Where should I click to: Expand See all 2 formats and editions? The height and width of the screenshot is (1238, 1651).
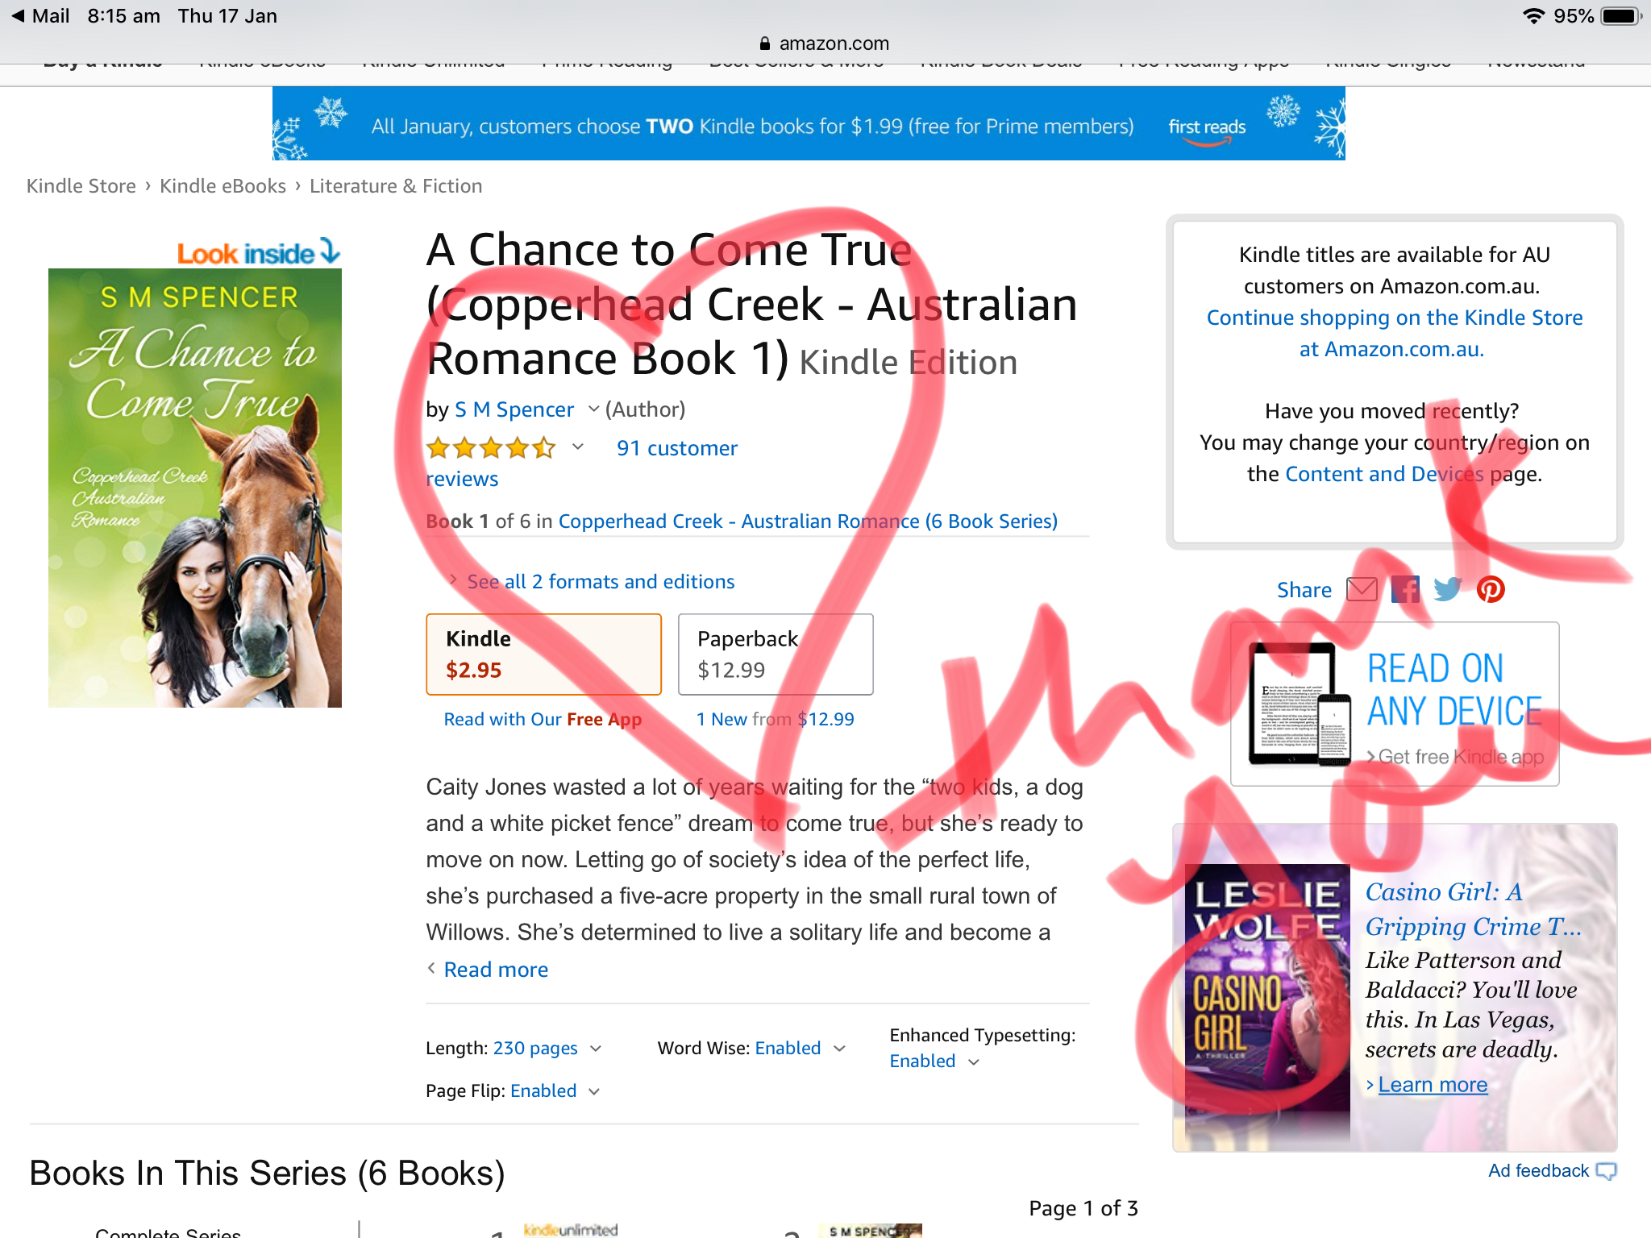pyautogui.click(x=601, y=582)
